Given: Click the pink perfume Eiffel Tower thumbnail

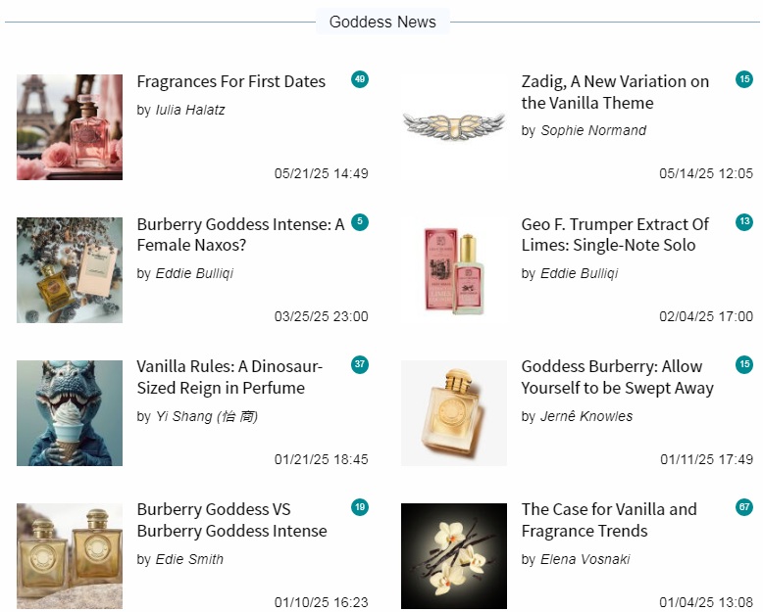Looking at the screenshot, I should (70, 127).
